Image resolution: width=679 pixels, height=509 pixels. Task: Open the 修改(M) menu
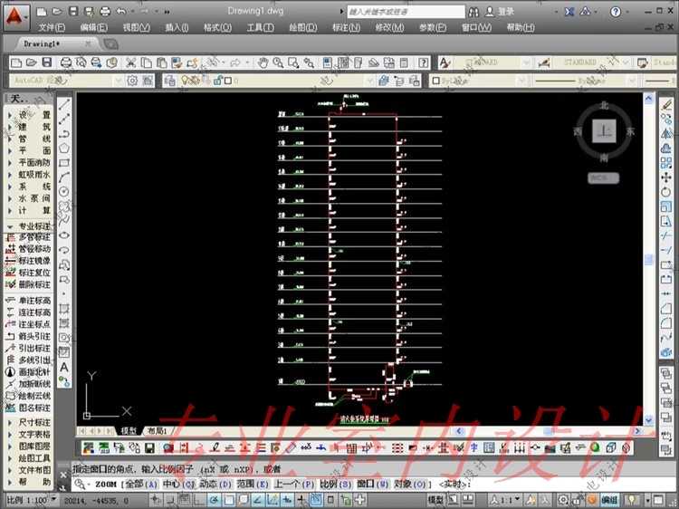point(389,27)
